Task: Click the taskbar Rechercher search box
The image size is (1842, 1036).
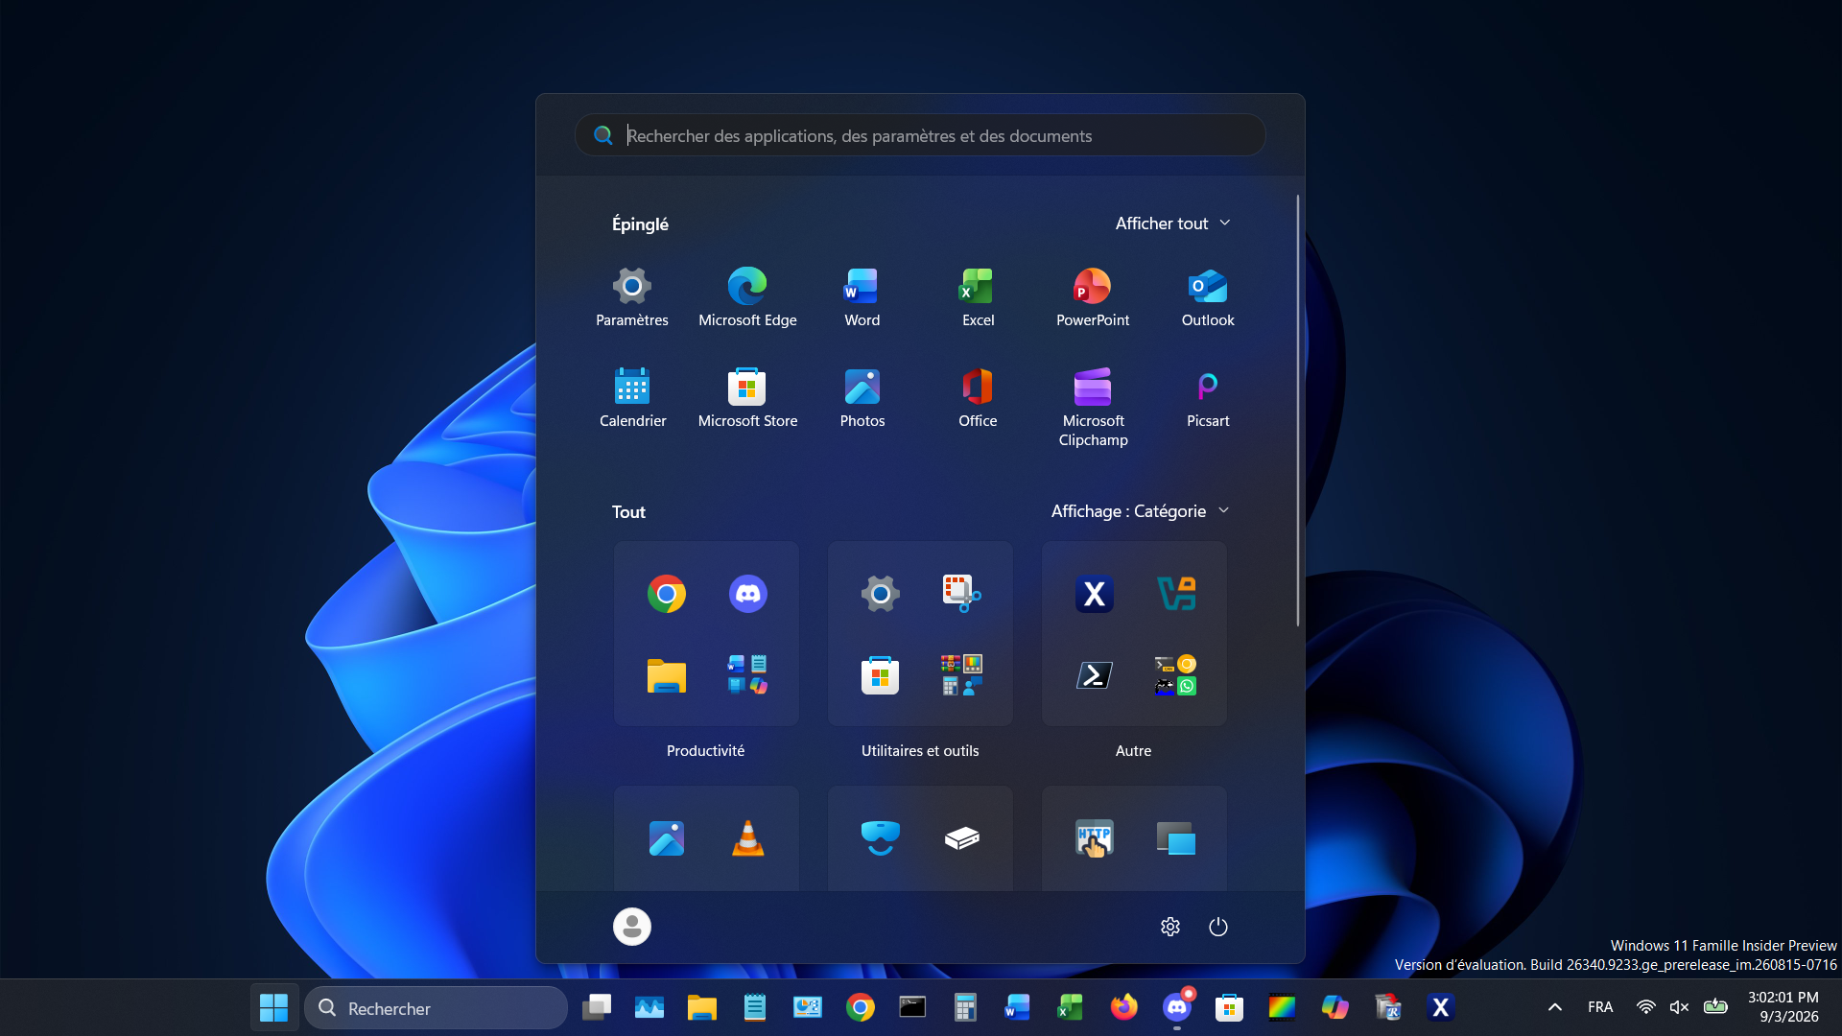Action: pyautogui.click(x=437, y=1008)
